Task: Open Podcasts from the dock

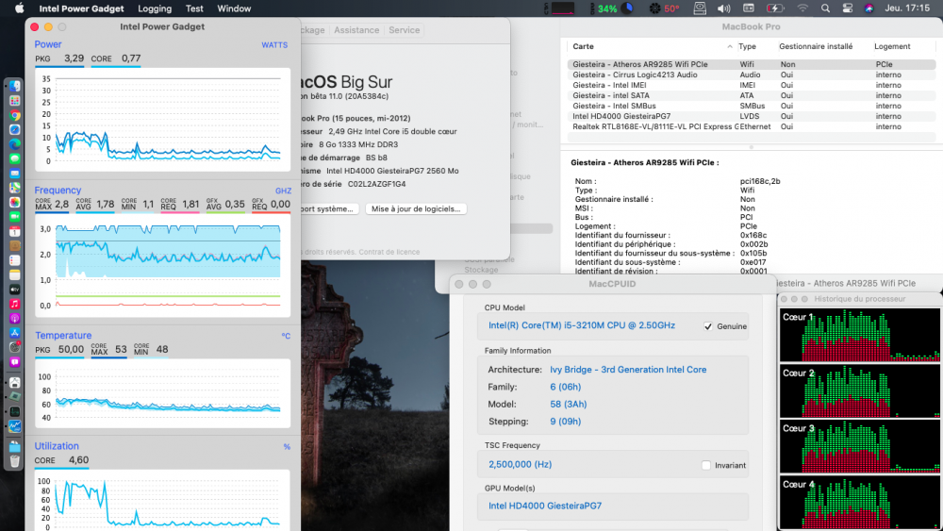Action: [15, 318]
